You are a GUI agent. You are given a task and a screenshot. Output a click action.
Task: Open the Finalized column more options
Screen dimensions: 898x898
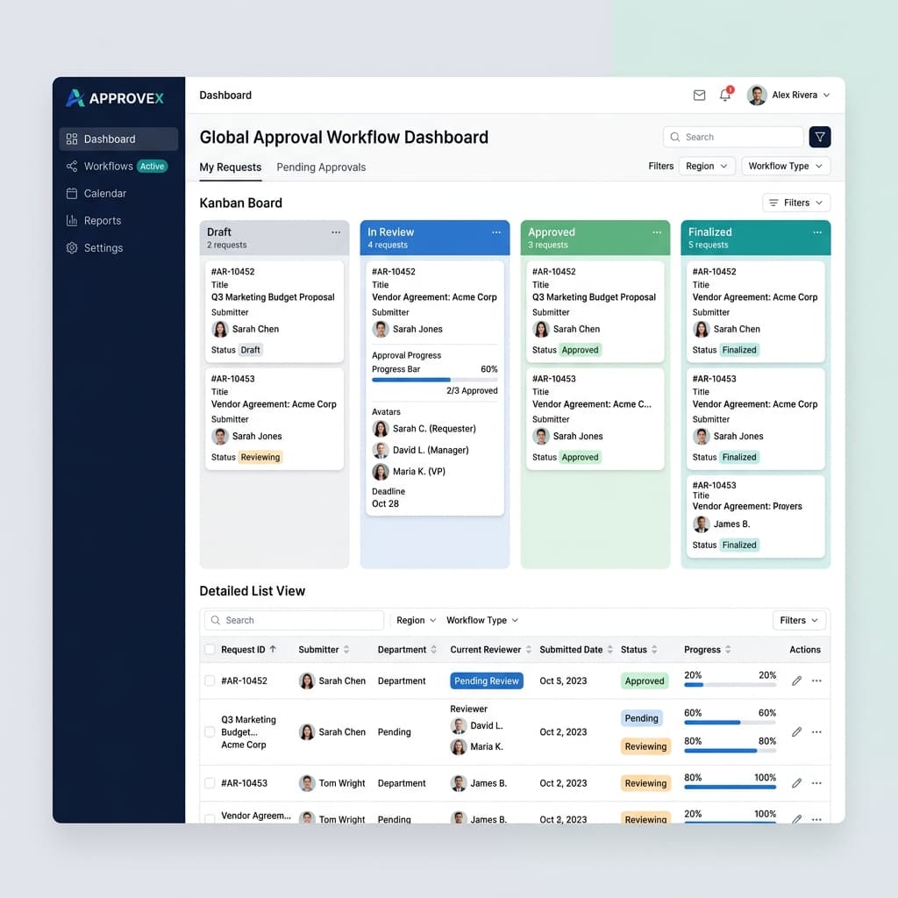point(817,232)
